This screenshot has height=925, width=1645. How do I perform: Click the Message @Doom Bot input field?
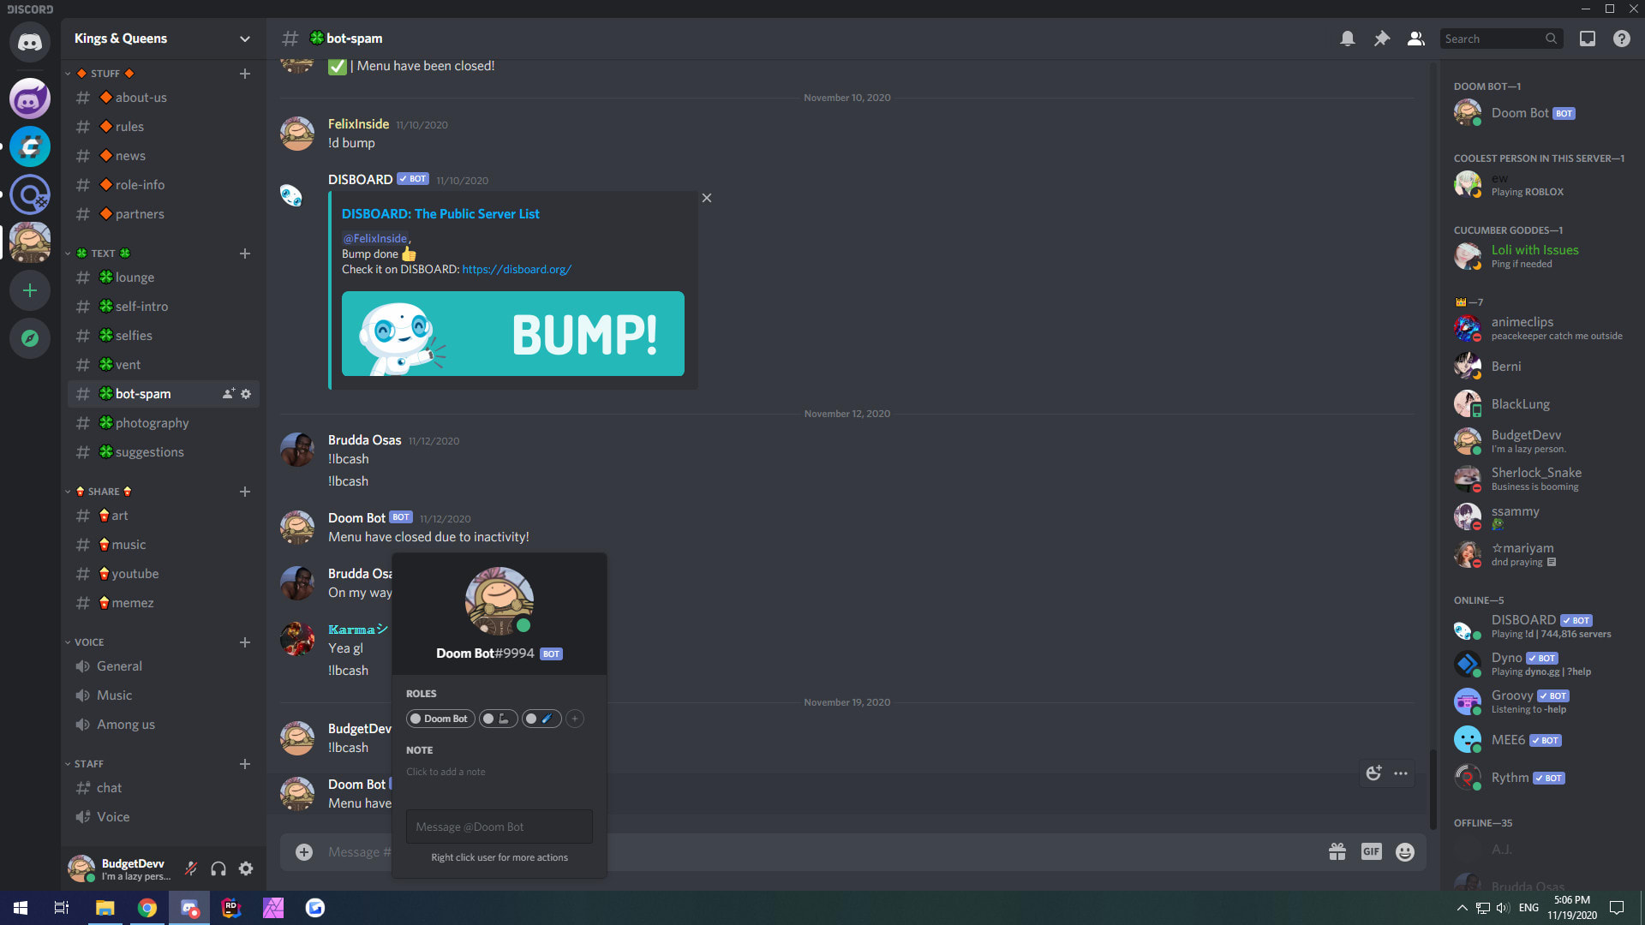pyautogui.click(x=499, y=827)
